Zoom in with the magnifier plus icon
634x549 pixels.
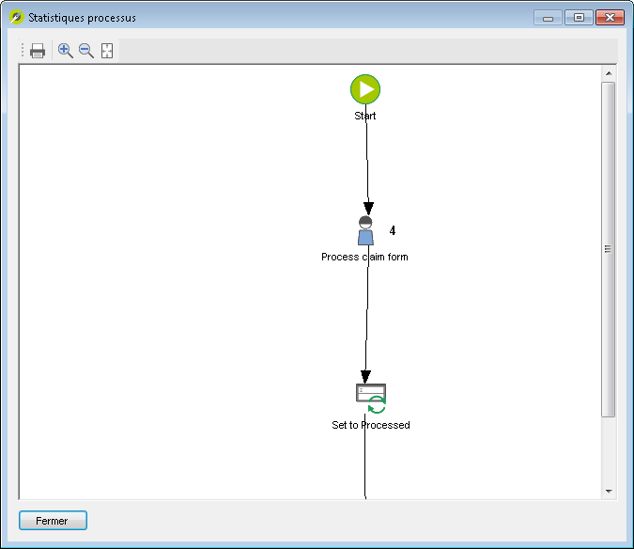[65, 51]
